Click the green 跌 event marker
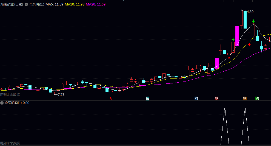Viewport: 271px width, 146px height. pos(257,99)
